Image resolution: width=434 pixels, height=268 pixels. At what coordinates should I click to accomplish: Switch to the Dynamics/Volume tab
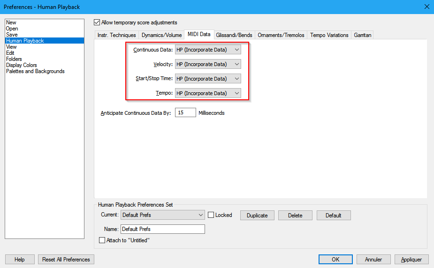[161, 35]
